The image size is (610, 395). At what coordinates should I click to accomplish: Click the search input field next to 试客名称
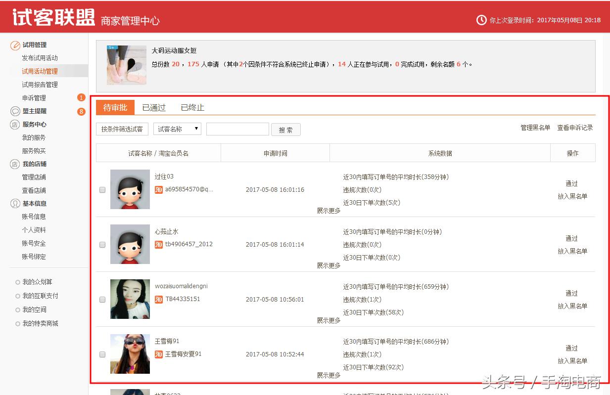click(x=237, y=129)
